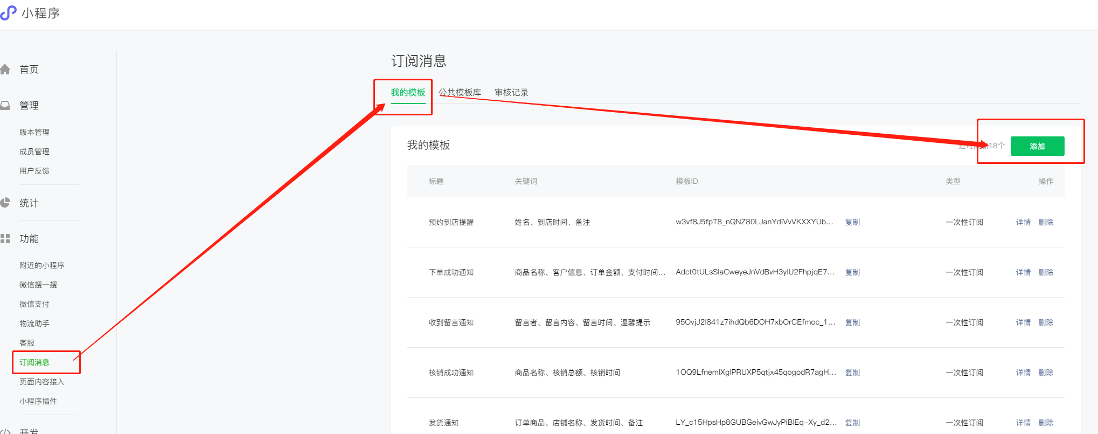Open the 审核记录 tab
1098x434 pixels.
pos(511,93)
